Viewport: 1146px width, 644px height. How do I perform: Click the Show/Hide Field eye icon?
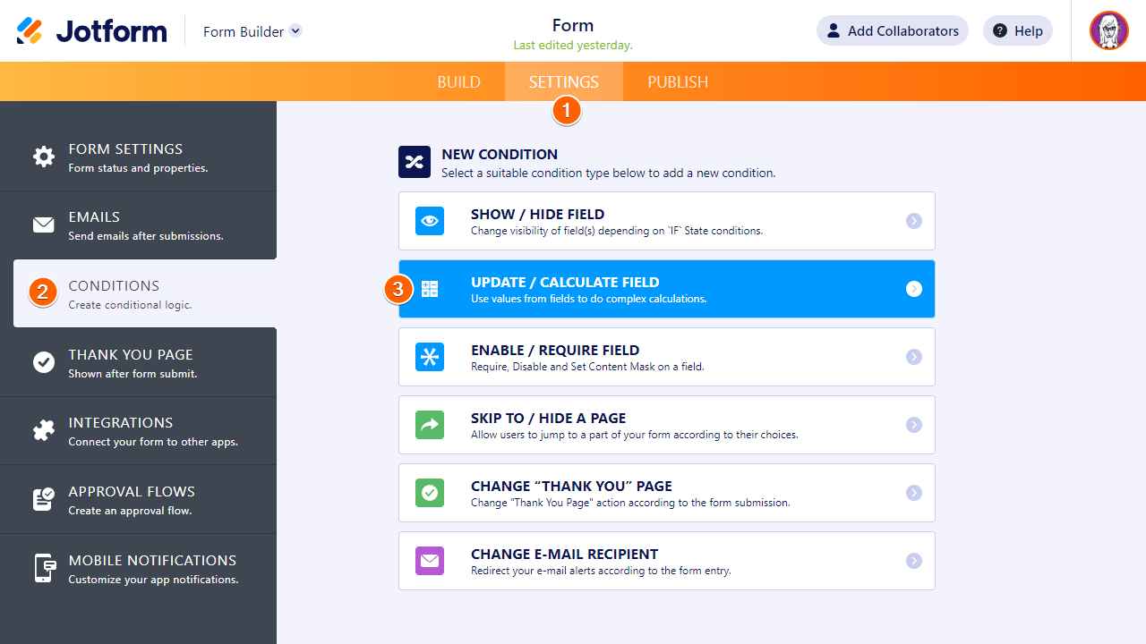(x=430, y=221)
